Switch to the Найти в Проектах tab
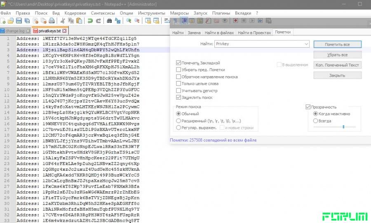 254,33
